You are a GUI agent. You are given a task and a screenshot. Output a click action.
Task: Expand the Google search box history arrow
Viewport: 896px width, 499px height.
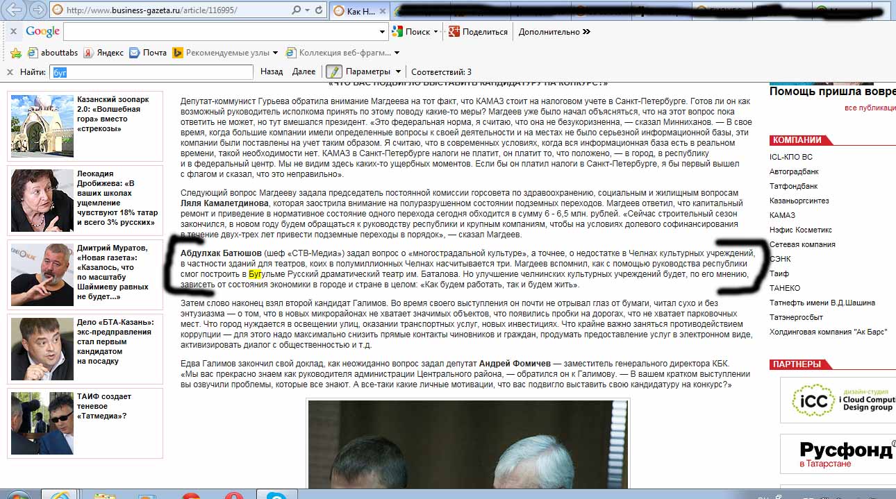click(x=382, y=32)
